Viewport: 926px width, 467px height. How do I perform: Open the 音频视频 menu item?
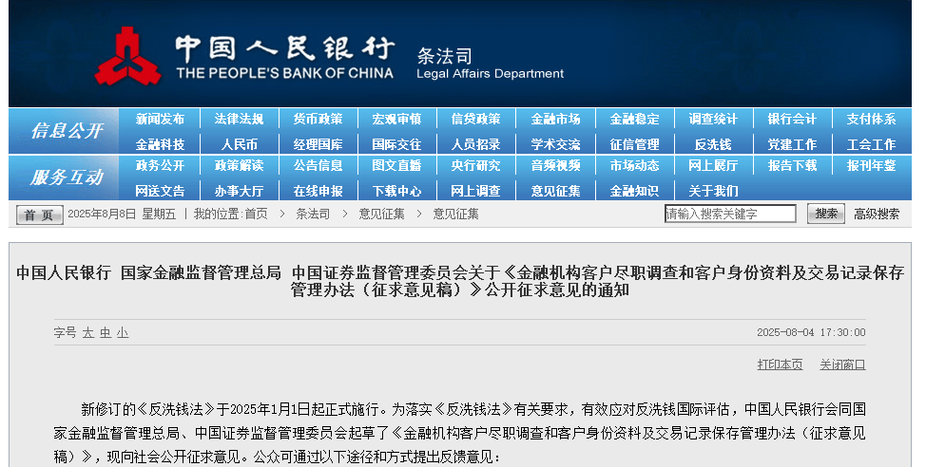pos(555,165)
